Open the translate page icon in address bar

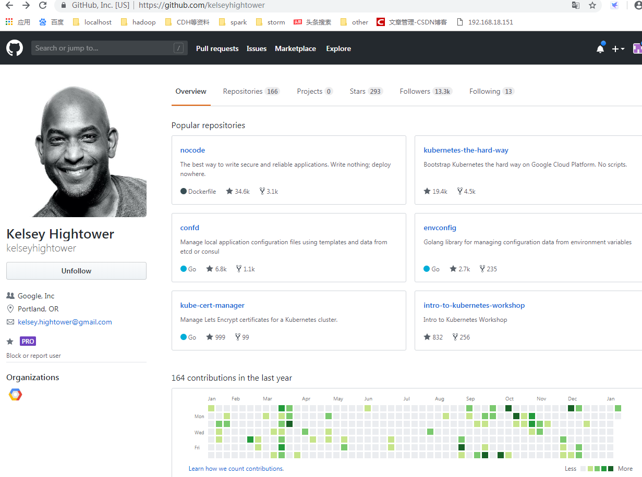tap(576, 5)
